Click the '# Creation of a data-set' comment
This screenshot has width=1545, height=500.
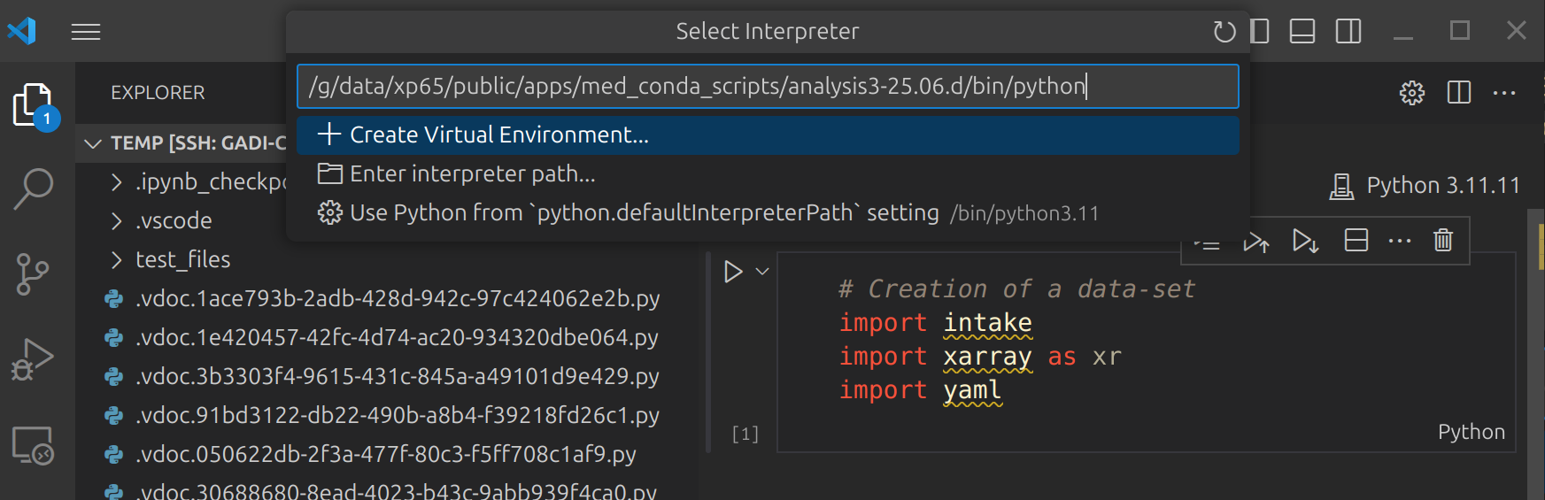tap(1017, 289)
